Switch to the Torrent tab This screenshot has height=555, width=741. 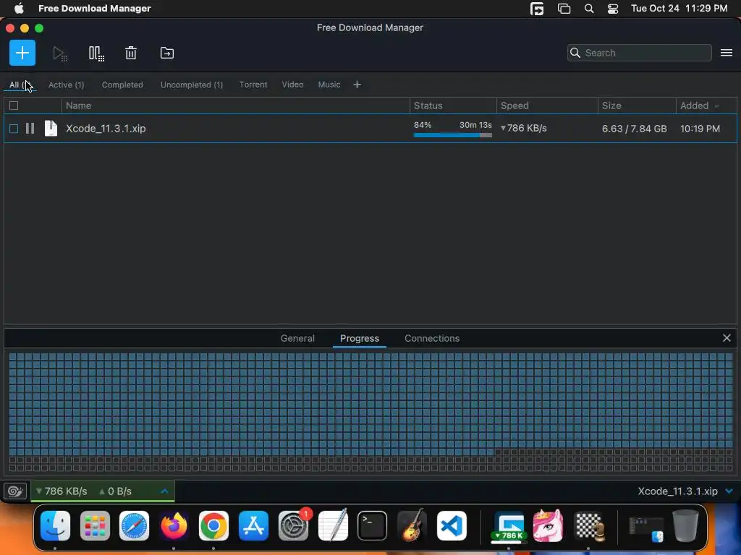tap(253, 85)
